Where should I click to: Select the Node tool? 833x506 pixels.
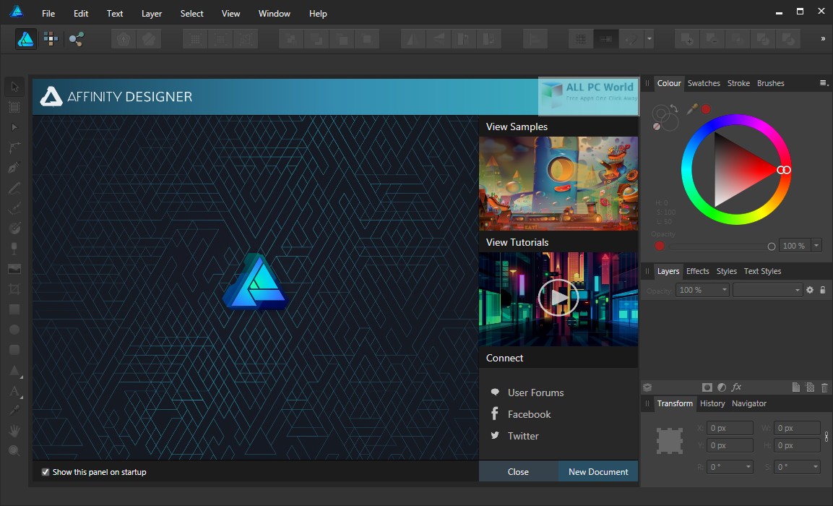[14, 127]
